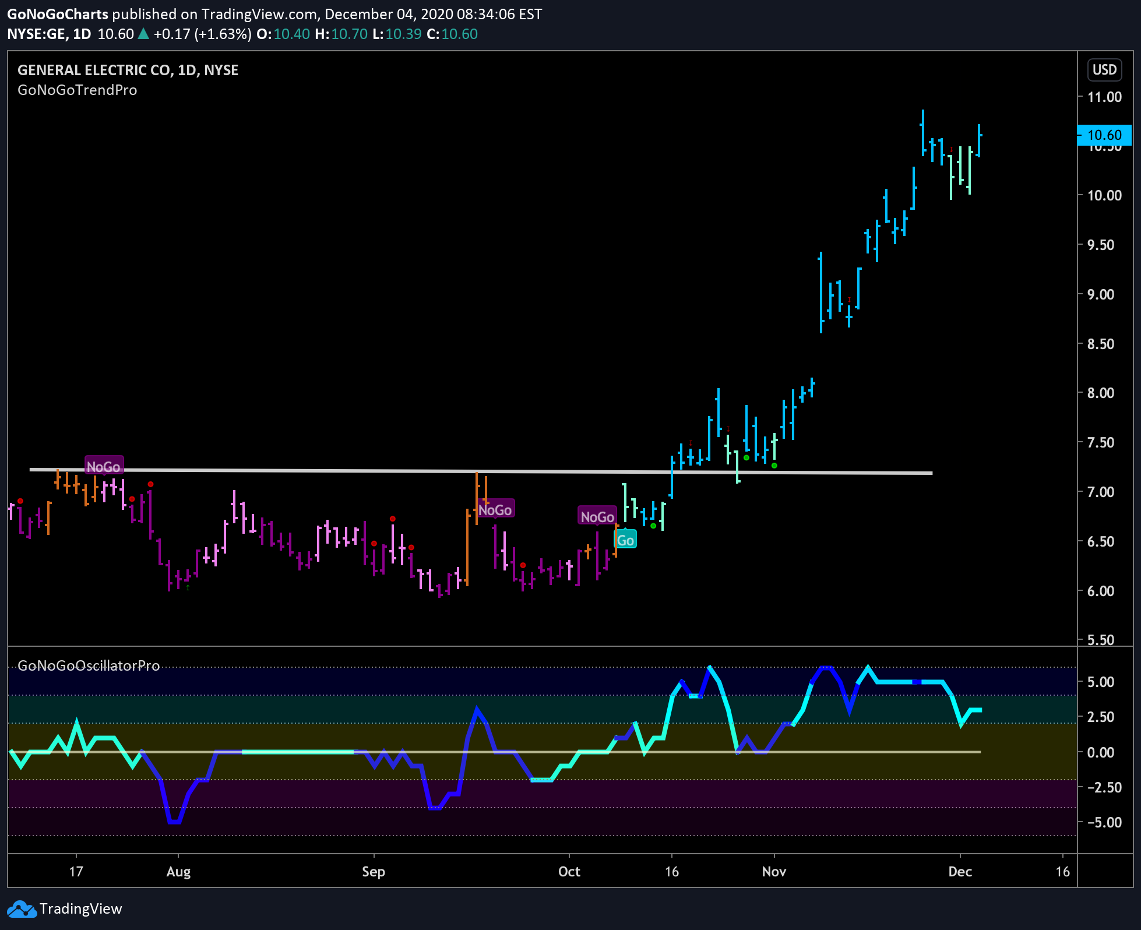Click the Oct date label on time axis
The width and height of the screenshot is (1141, 930).
[x=569, y=872]
